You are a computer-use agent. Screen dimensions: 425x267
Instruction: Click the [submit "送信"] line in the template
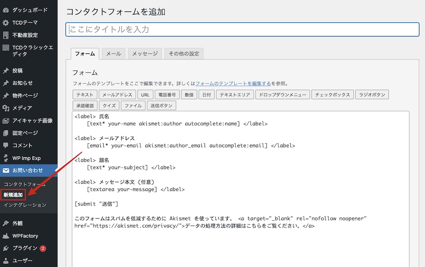(x=96, y=204)
